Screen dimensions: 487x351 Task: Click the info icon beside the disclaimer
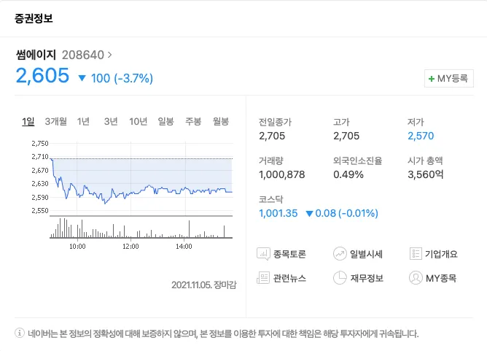click(20, 333)
